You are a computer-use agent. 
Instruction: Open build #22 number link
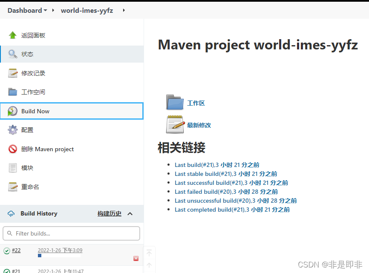point(16,250)
